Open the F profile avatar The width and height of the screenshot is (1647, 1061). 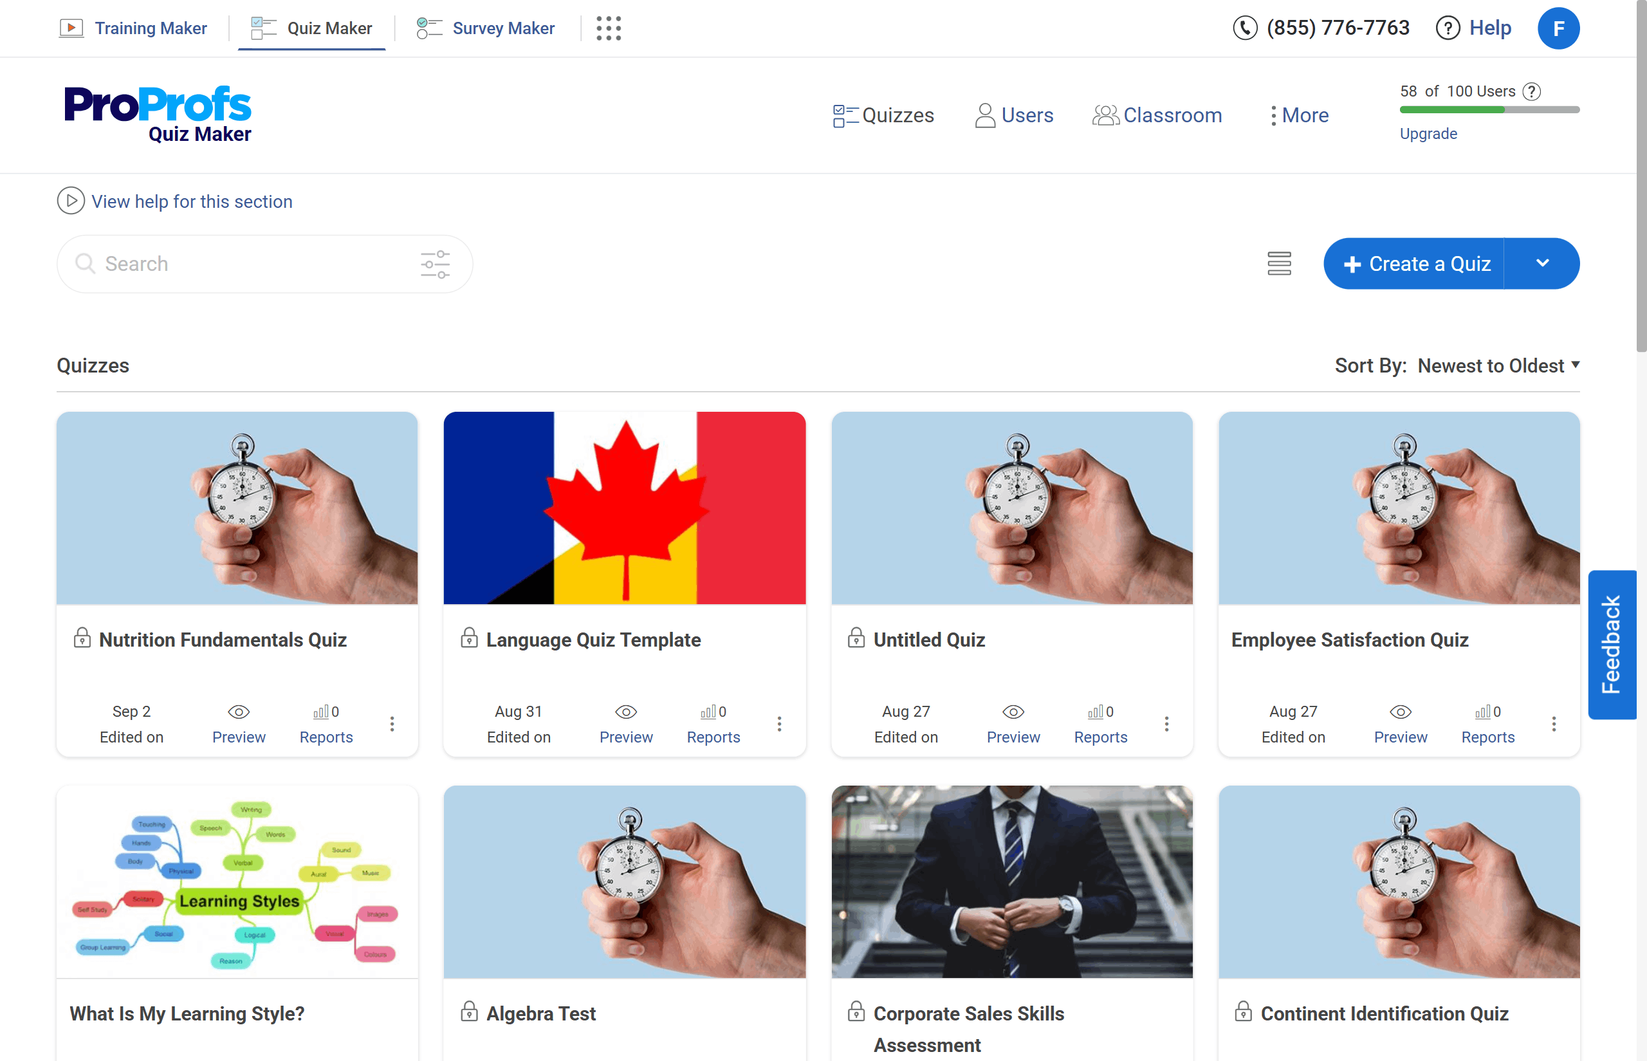pyautogui.click(x=1558, y=28)
